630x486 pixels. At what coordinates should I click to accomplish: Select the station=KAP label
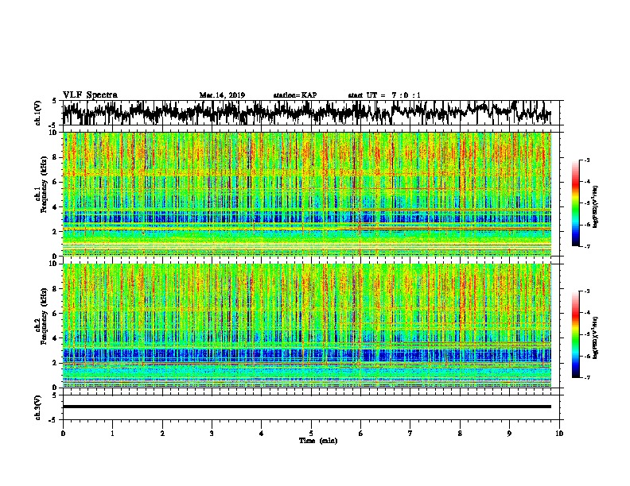pyautogui.click(x=294, y=95)
